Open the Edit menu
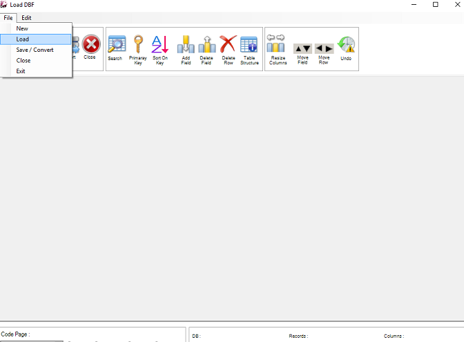464x342 pixels. pyautogui.click(x=26, y=17)
